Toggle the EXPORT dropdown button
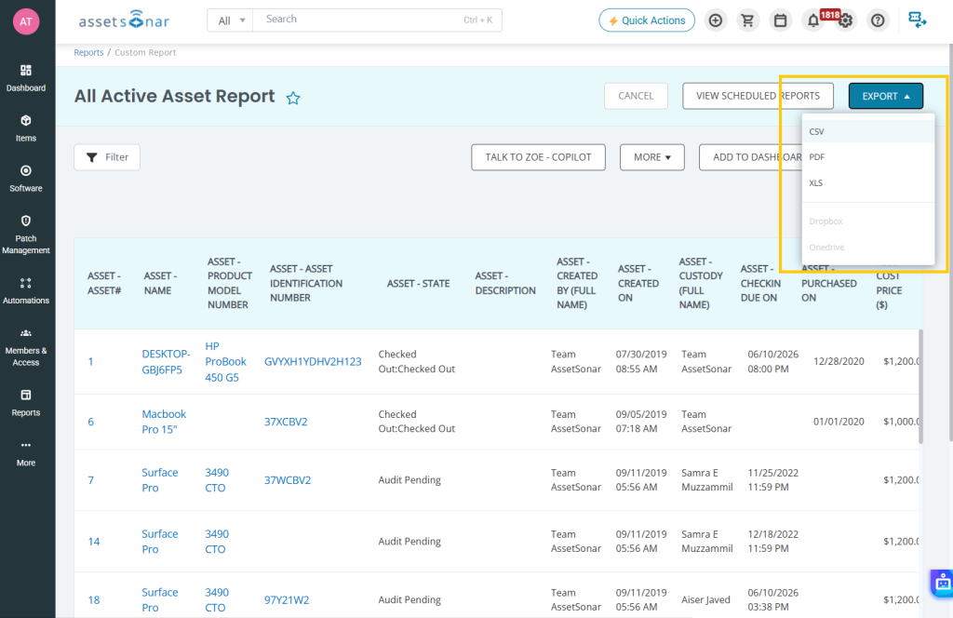 click(886, 96)
